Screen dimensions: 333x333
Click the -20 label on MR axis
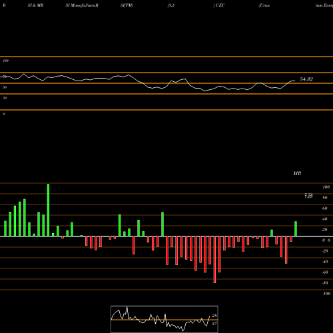[x=325, y=251]
